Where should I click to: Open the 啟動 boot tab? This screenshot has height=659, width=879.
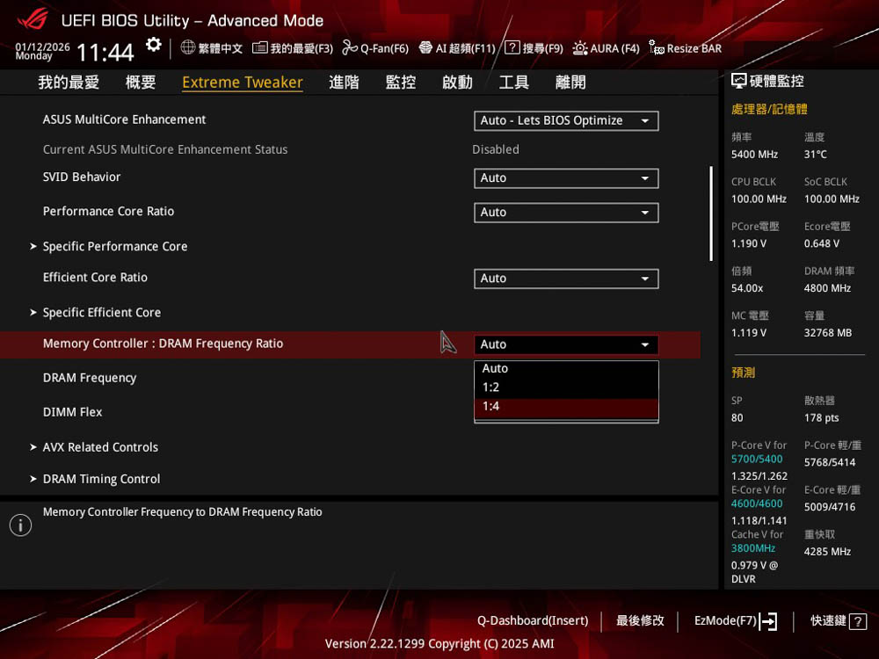tap(457, 83)
